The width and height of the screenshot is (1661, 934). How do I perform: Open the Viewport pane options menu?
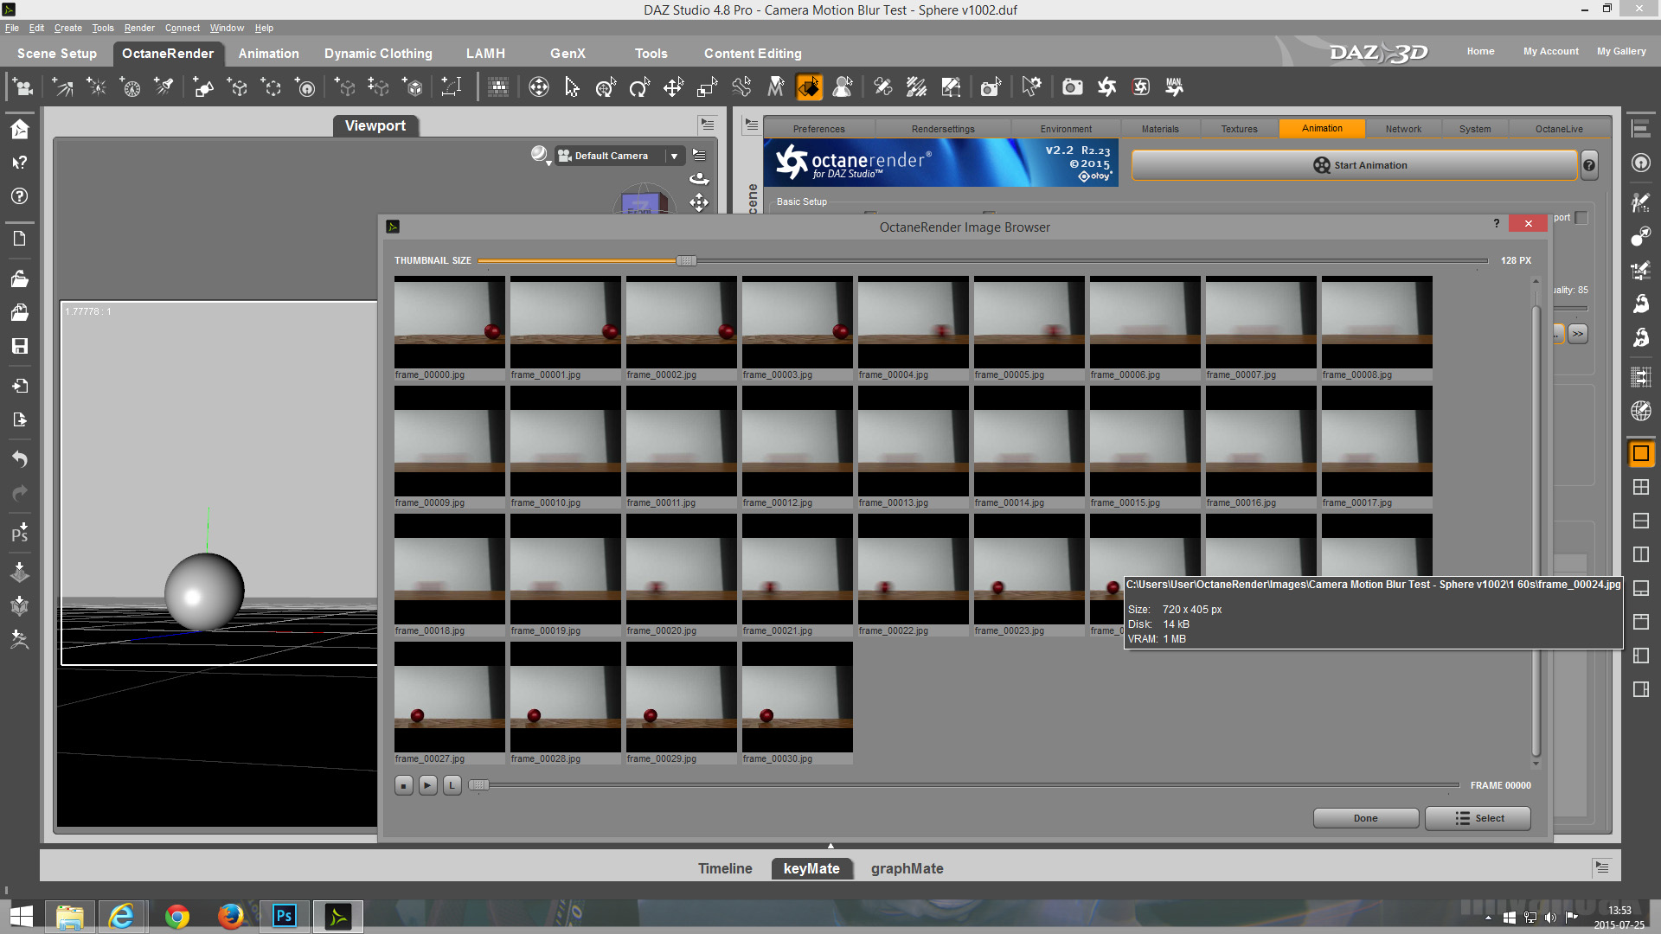pyautogui.click(x=708, y=125)
